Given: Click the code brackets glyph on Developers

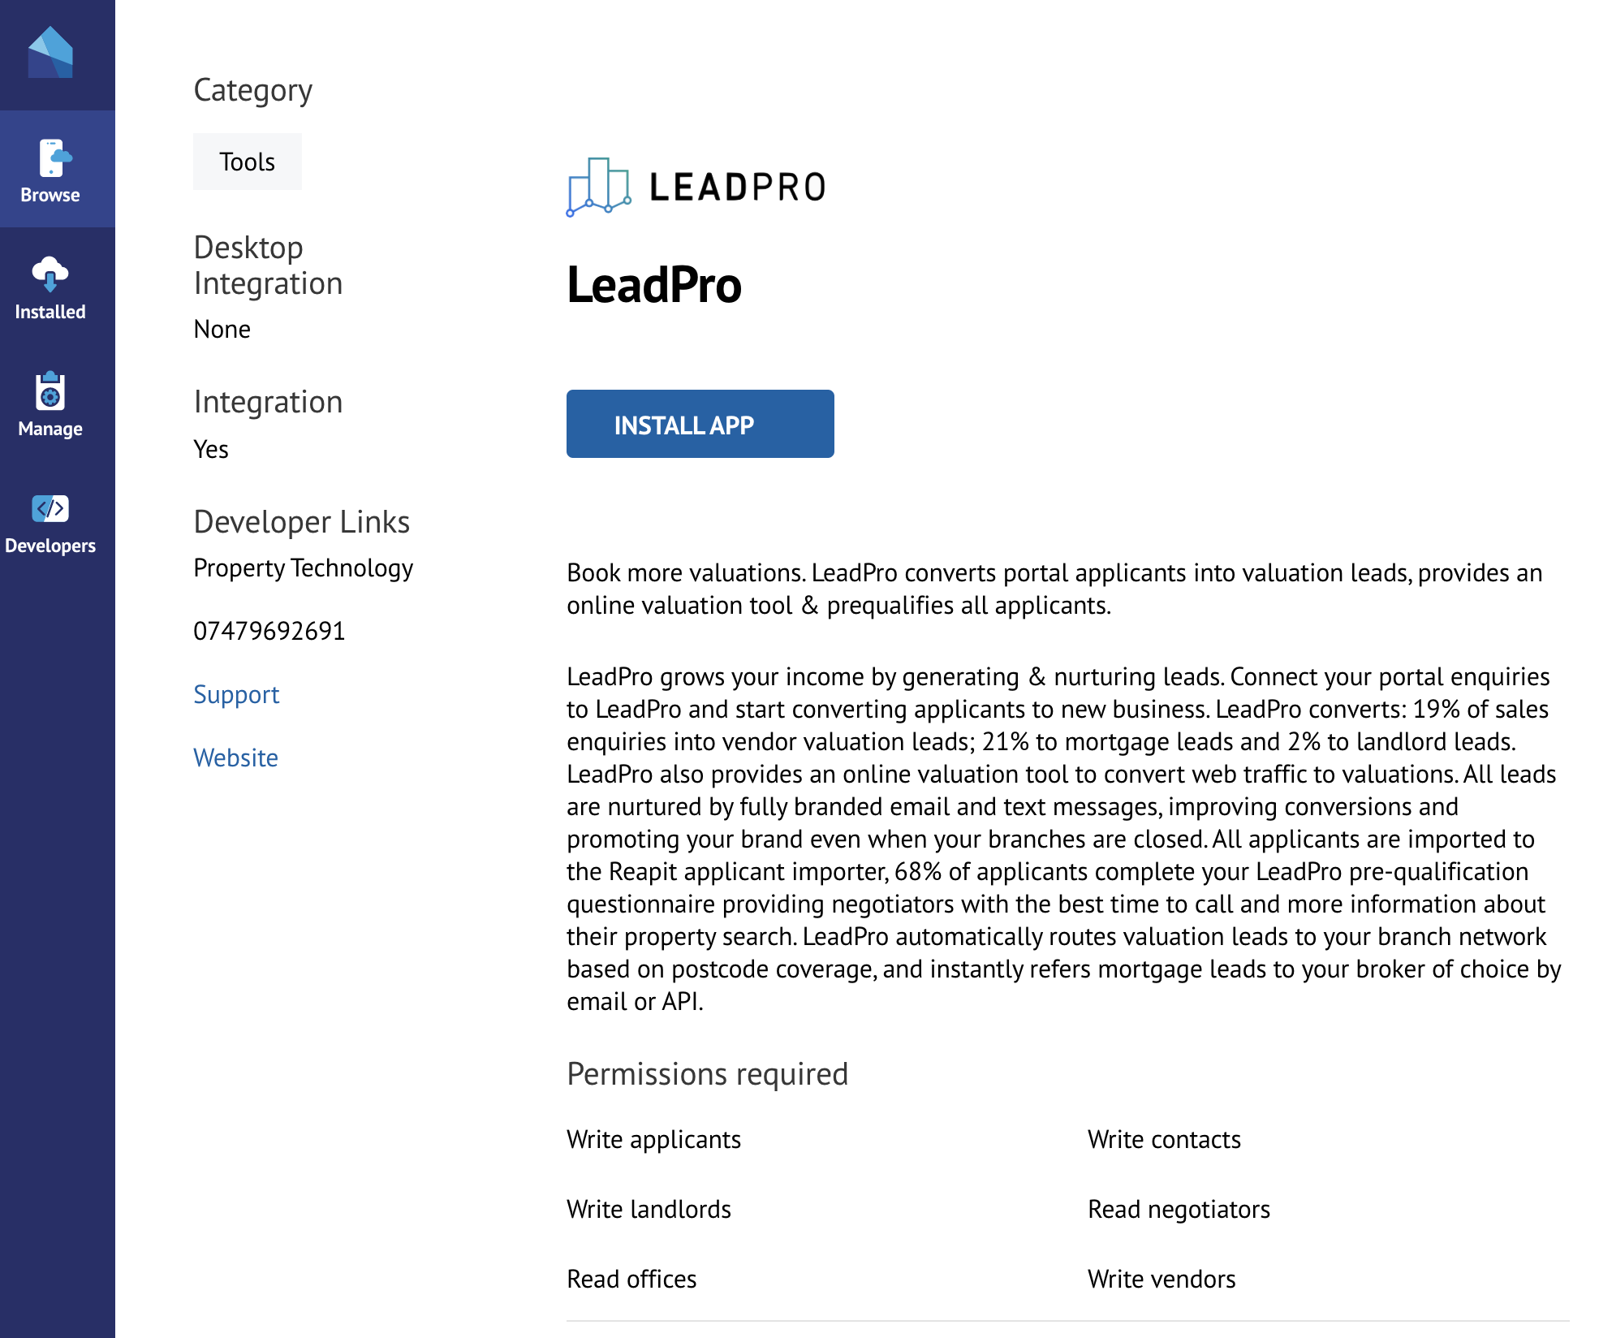Looking at the screenshot, I should click(x=50, y=509).
